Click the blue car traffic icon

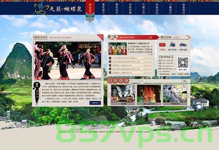click(x=183, y=45)
